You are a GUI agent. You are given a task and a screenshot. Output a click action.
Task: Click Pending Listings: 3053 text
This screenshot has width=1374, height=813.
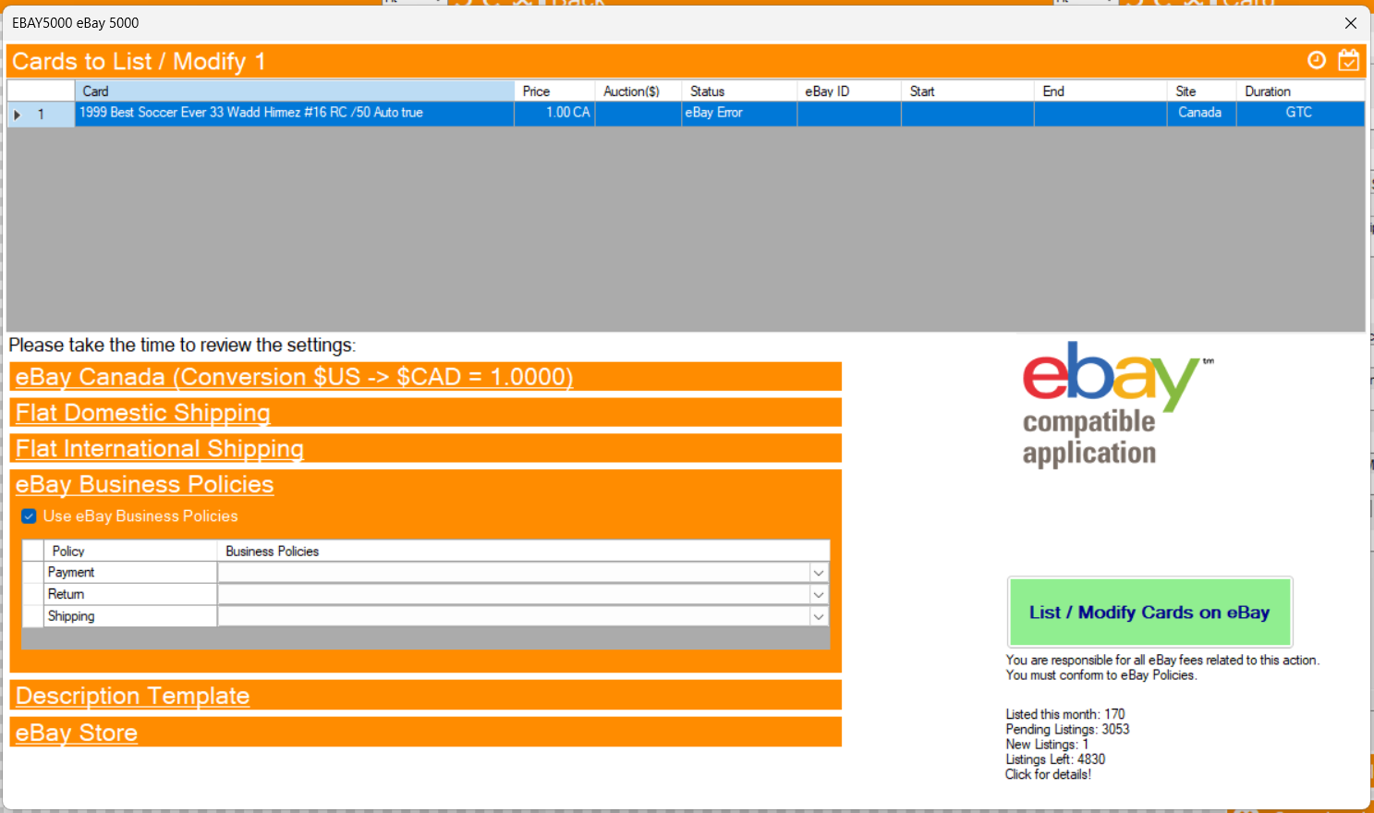(x=1067, y=729)
